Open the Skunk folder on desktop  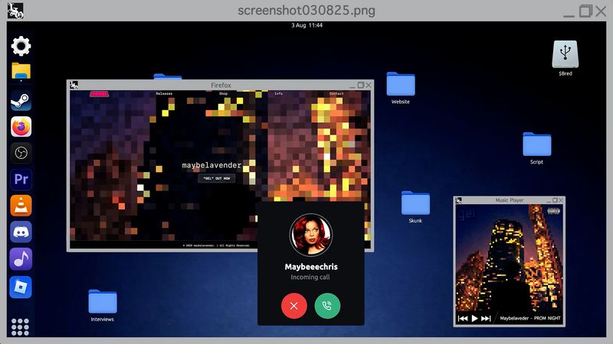[415, 205]
